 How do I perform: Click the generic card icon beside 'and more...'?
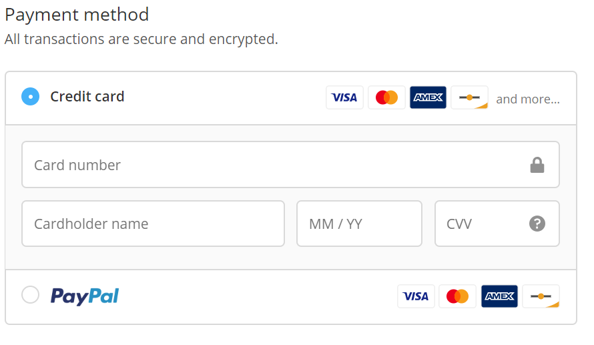point(469,97)
